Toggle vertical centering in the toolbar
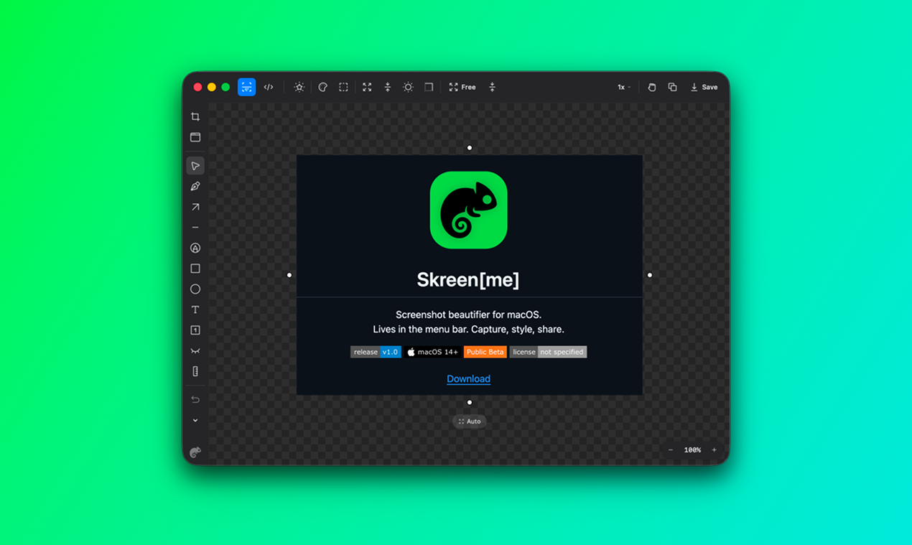The width and height of the screenshot is (912, 545). (x=388, y=86)
